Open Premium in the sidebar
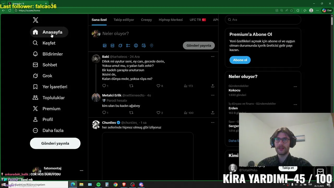The height and width of the screenshot is (188, 334). [x=46, y=109]
